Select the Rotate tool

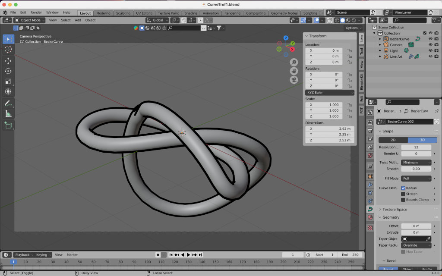coord(8,71)
